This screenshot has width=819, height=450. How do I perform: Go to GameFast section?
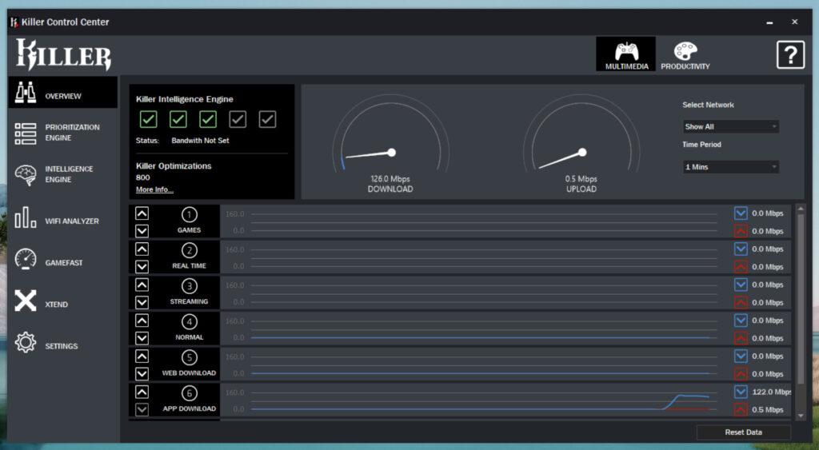coord(64,263)
